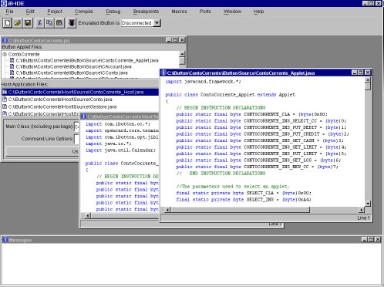Image resolution: width=384 pixels, height=287 pixels.
Task: Activate the Messages window title bar
Action: coord(191,240)
